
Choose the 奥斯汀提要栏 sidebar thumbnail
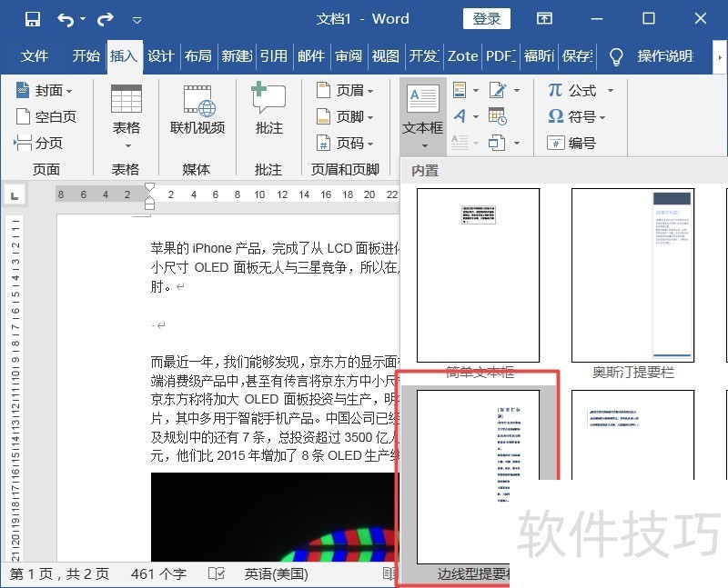632,275
